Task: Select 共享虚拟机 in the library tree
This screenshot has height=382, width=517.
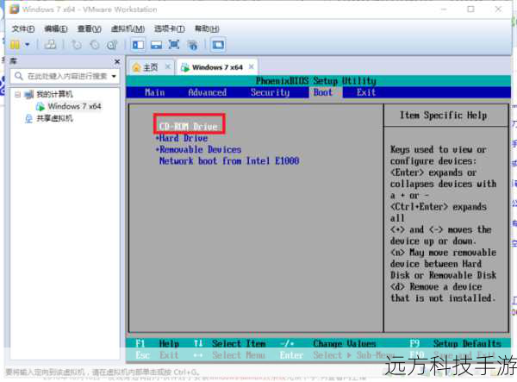Action: click(54, 118)
